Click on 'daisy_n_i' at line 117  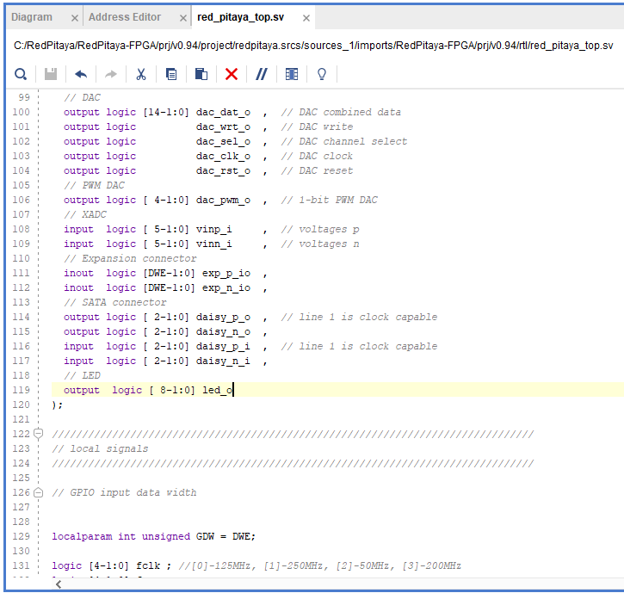pos(223,361)
